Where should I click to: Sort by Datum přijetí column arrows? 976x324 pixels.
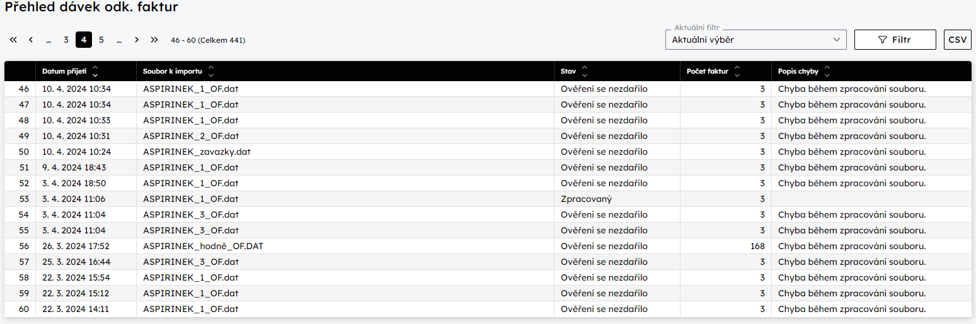tap(95, 71)
